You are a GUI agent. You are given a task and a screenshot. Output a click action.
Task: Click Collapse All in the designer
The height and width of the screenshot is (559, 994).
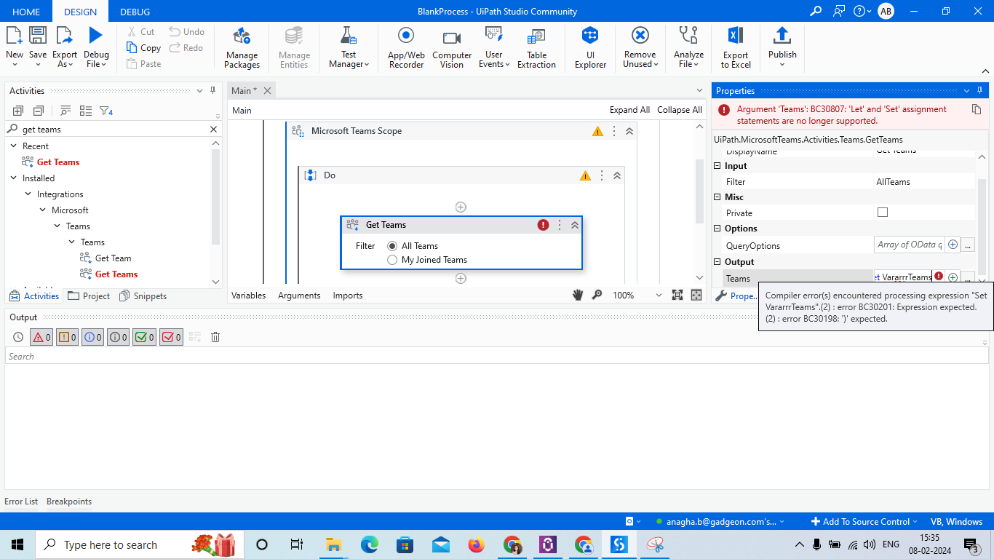coord(680,110)
